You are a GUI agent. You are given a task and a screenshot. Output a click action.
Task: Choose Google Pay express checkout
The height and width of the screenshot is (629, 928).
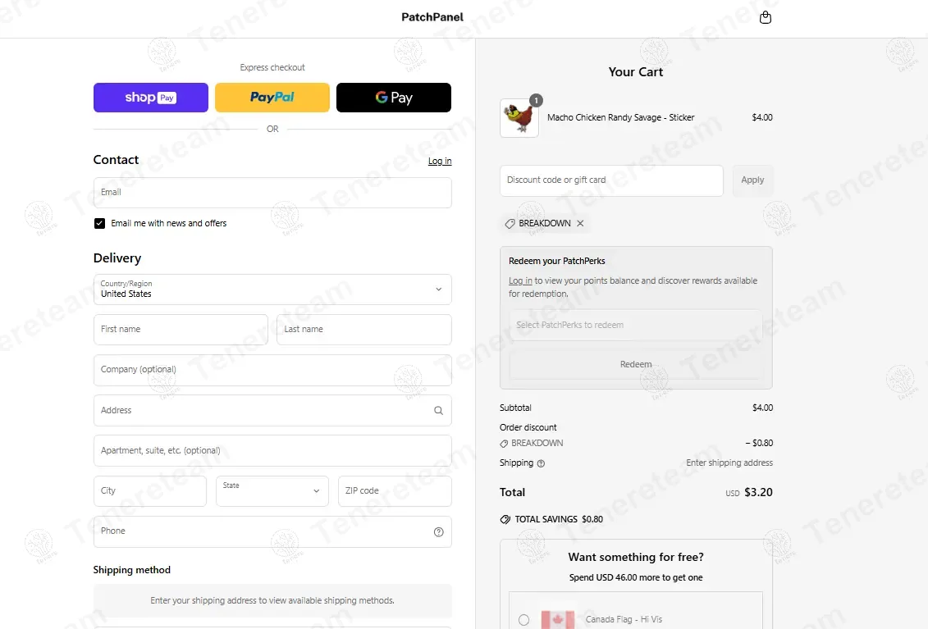(x=394, y=98)
